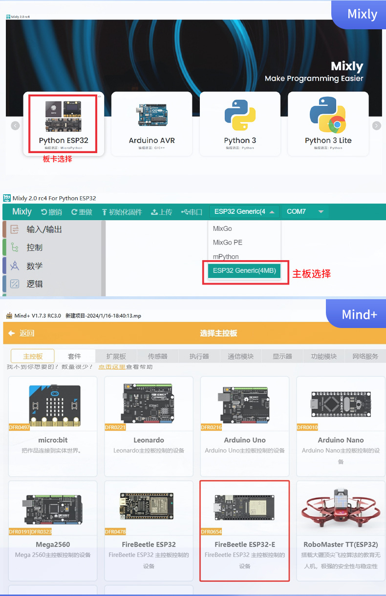Select ESP32 Generic(4MB) in board list
Screen dimensions: 386x596
(244, 271)
